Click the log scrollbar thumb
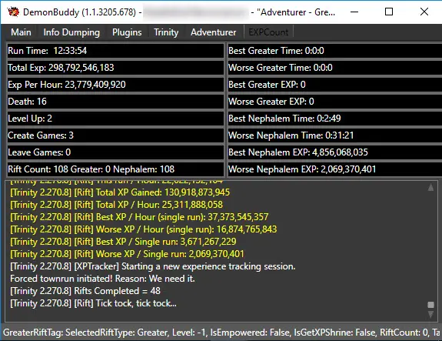The image size is (442, 341). 430,305
